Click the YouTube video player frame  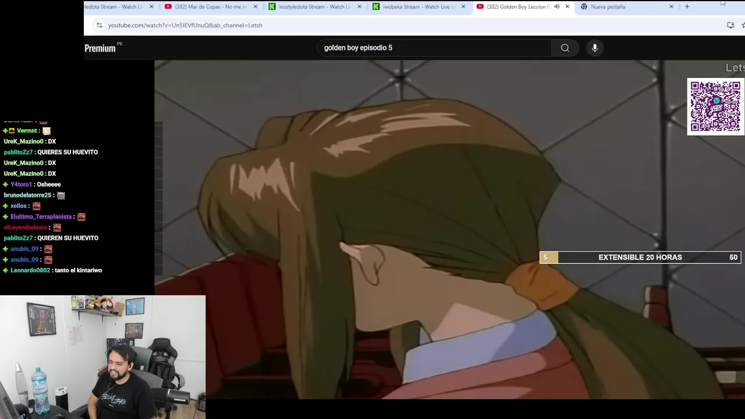coord(449,229)
